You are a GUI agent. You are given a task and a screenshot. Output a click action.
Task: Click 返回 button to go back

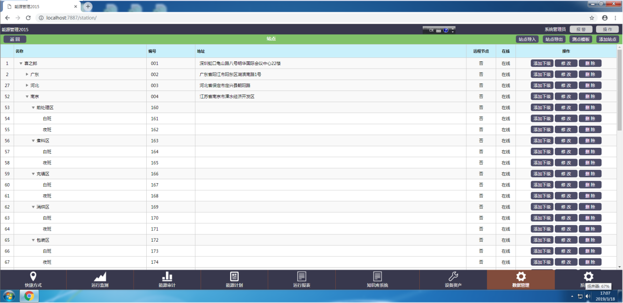pyautogui.click(x=15, y=39)
